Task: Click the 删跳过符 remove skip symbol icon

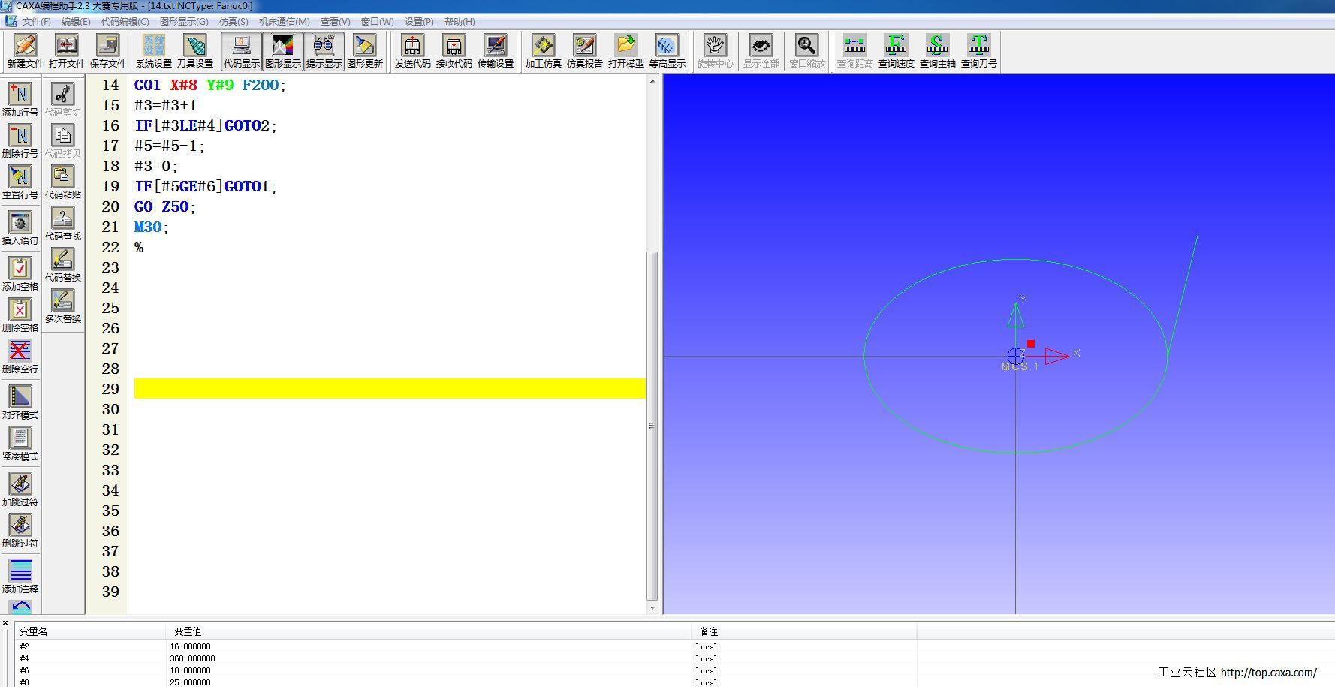Action: pos(20,530)
